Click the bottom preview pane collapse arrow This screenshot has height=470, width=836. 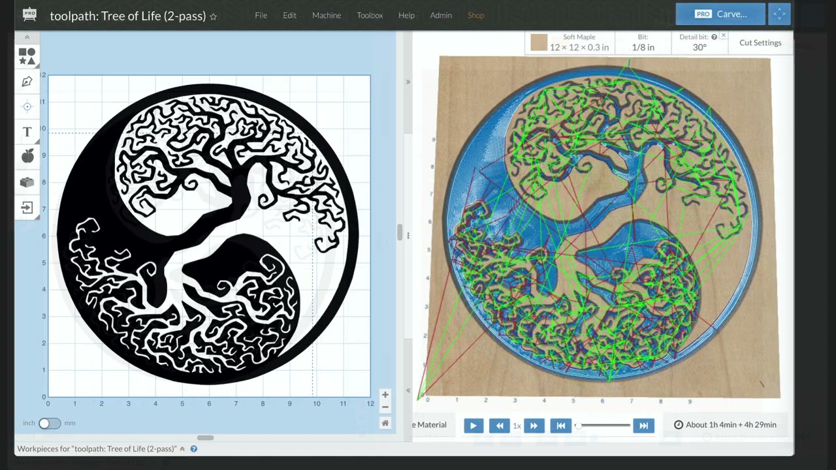(x=408, y=390)
